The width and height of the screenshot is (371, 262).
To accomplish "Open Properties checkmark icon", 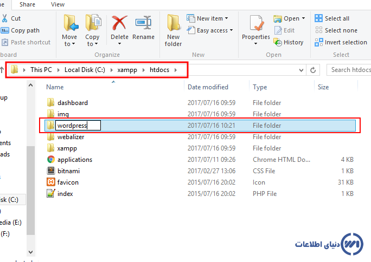I will point(255,23).
